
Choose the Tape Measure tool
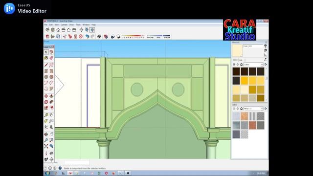46,115
